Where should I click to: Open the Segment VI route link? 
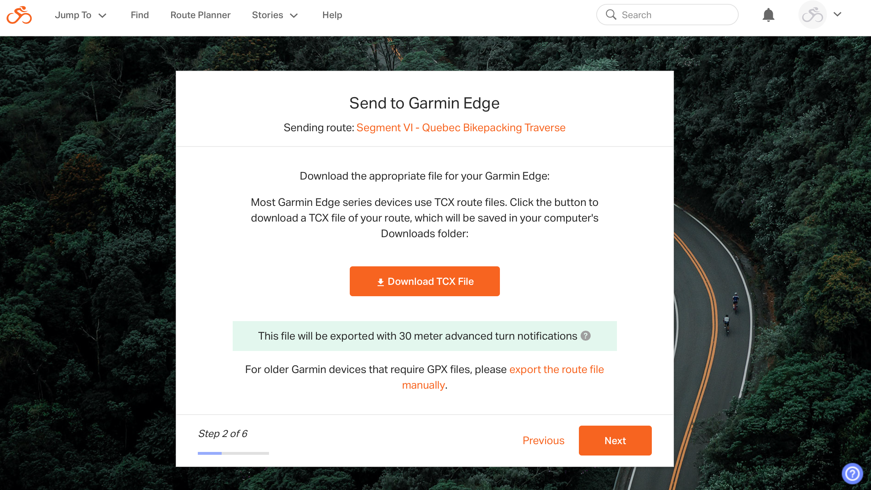(461, 127)
